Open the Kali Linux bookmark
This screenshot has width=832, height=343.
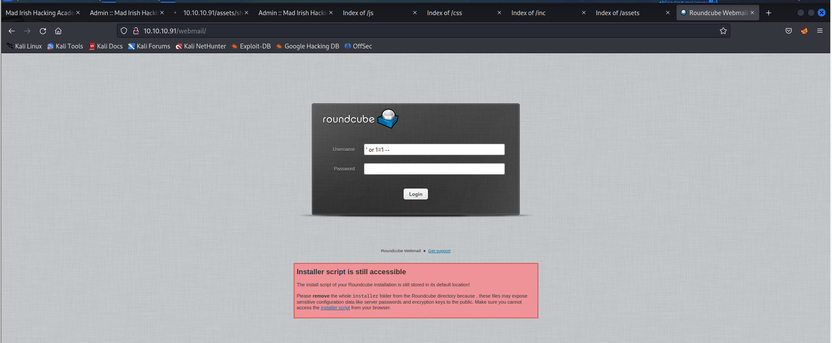pyautogui.click(x=24, y=46)
